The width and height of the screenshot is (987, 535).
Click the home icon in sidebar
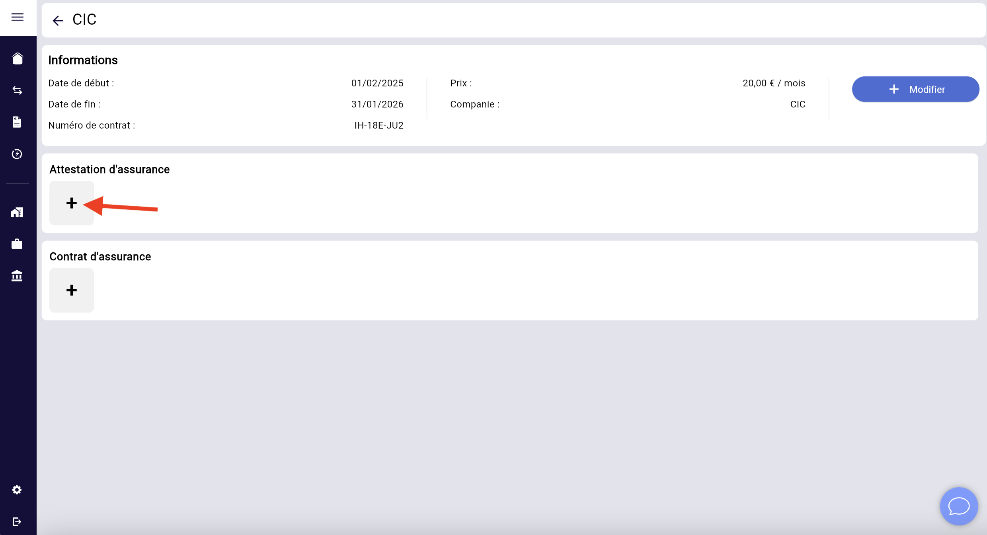[17, 59]
